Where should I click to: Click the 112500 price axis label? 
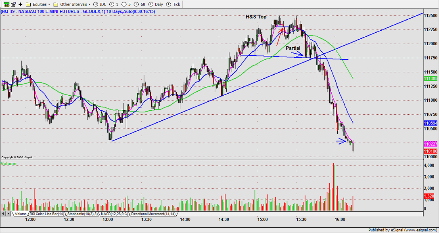coord(431,16)
